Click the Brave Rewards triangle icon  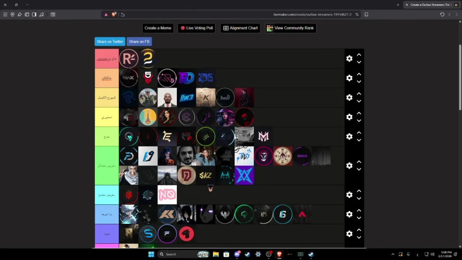click(x=106, y=14)
